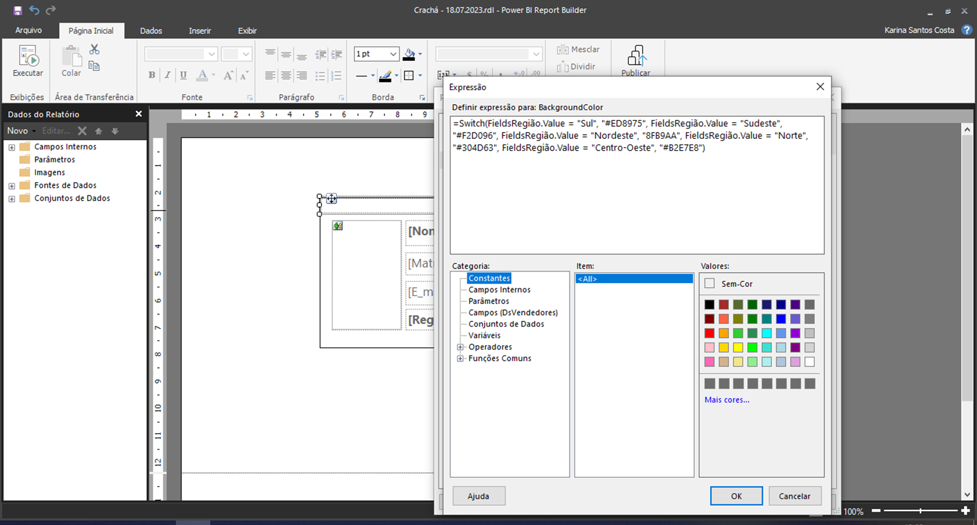The width and height of the screenshot is (977, 525).
Task: Click the help question mark icon
Action: [x=967, y=30]
